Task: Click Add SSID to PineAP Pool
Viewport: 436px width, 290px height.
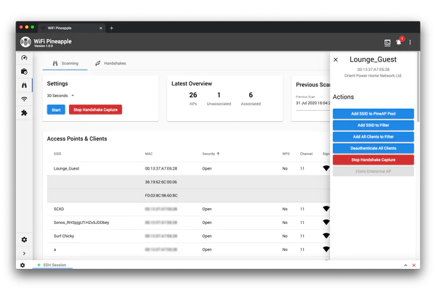Action: click(374, 114)
